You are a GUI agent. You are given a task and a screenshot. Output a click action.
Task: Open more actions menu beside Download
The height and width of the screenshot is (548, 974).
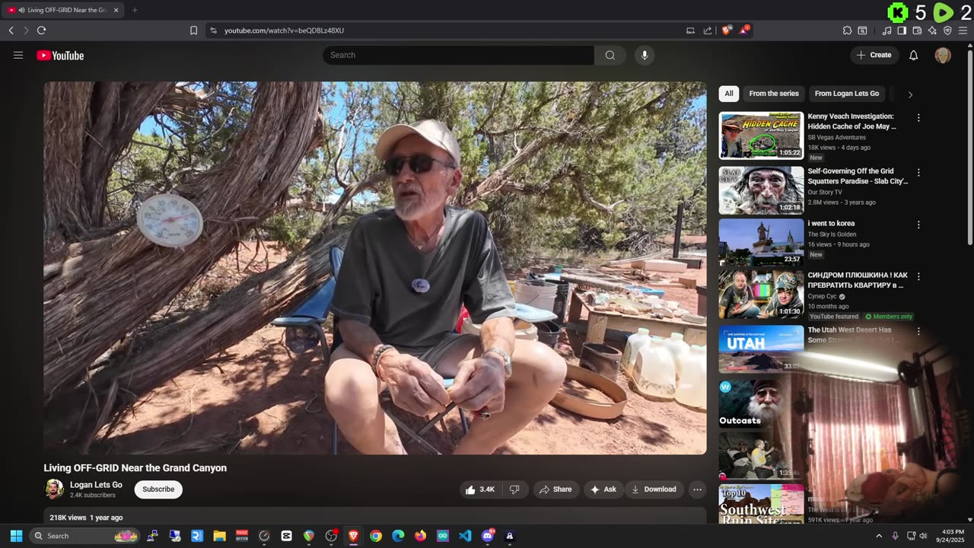point(697,489)
